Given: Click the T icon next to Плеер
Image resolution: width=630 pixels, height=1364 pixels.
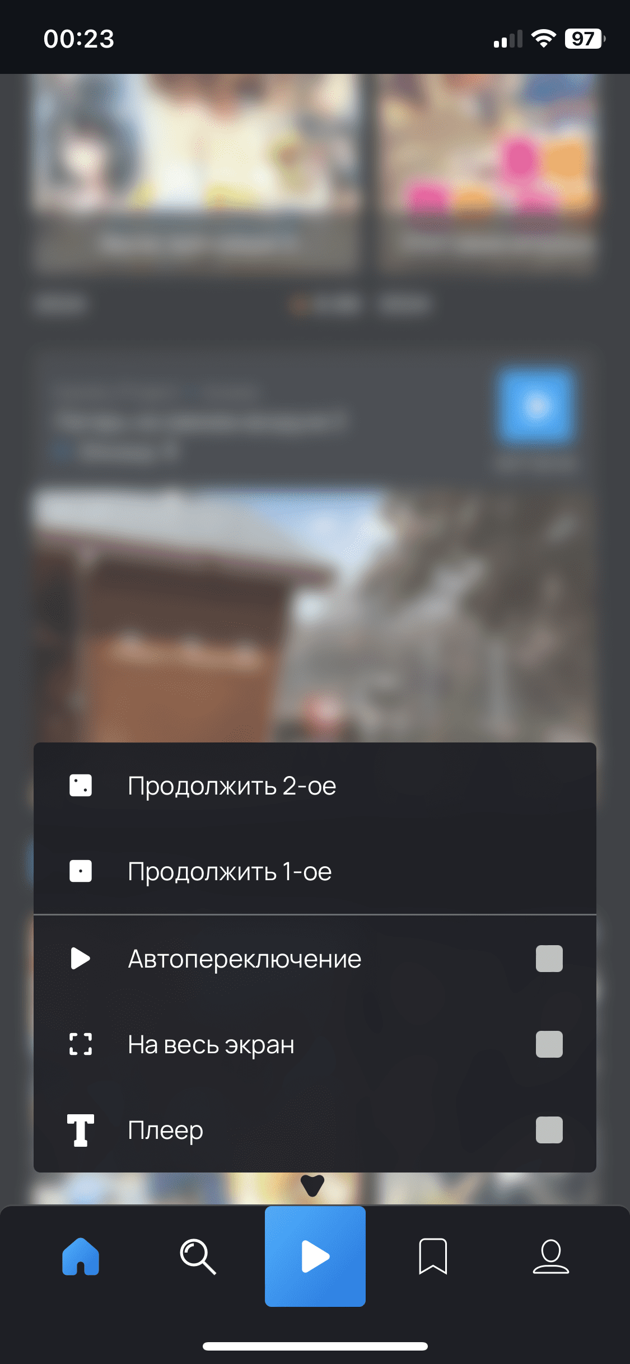Looking at the screenshot, I should pos(81,1130).
